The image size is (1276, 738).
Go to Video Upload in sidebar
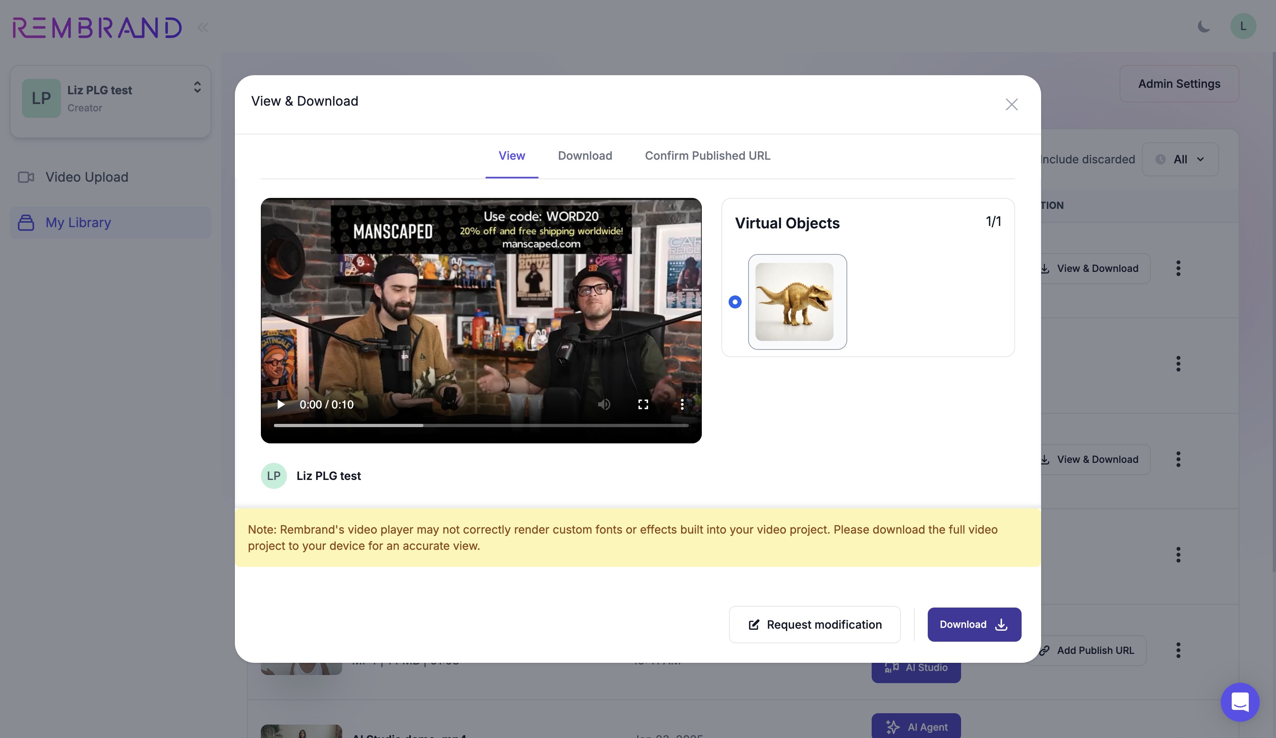[111, 177]
